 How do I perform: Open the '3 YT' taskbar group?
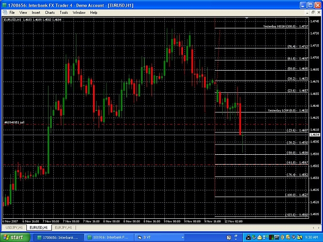pyautogui.click(x=159, y=237)
